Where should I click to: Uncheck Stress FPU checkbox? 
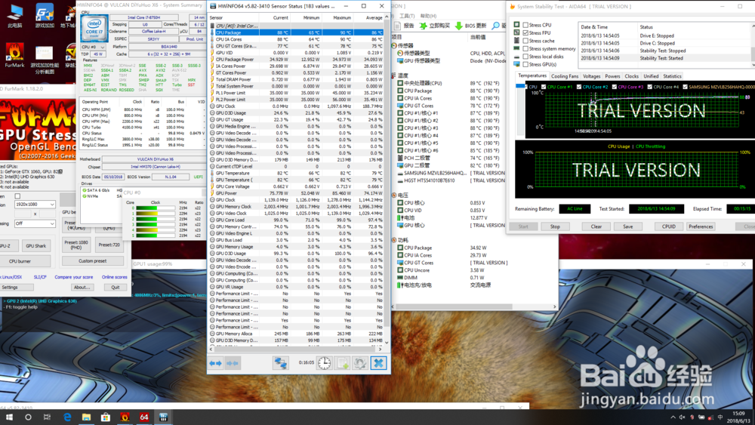point(525,32)
